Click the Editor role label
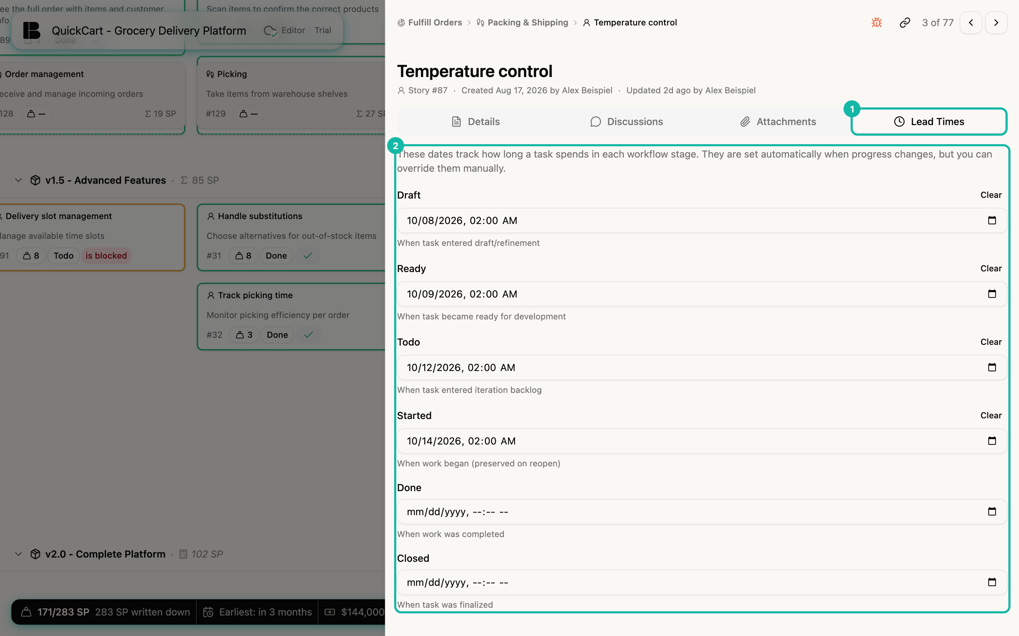The width and height of the screenshot is (1019, 636). click(293, 30)
